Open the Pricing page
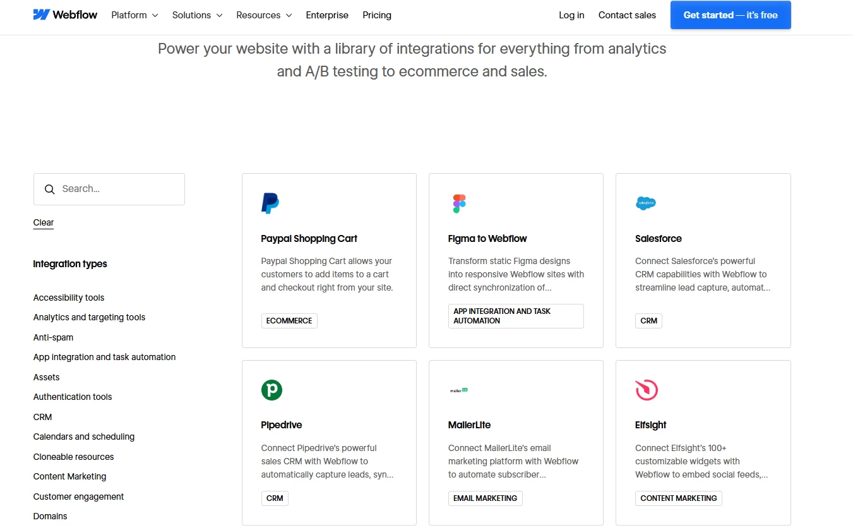This screenshot has width=853, height=530. click(377, 15)
